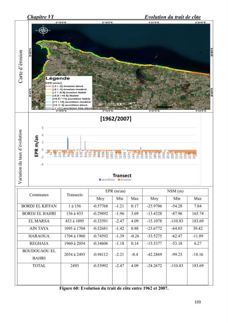Click the 'BORDJ EL KIFFAN' row name

[39, 206]
